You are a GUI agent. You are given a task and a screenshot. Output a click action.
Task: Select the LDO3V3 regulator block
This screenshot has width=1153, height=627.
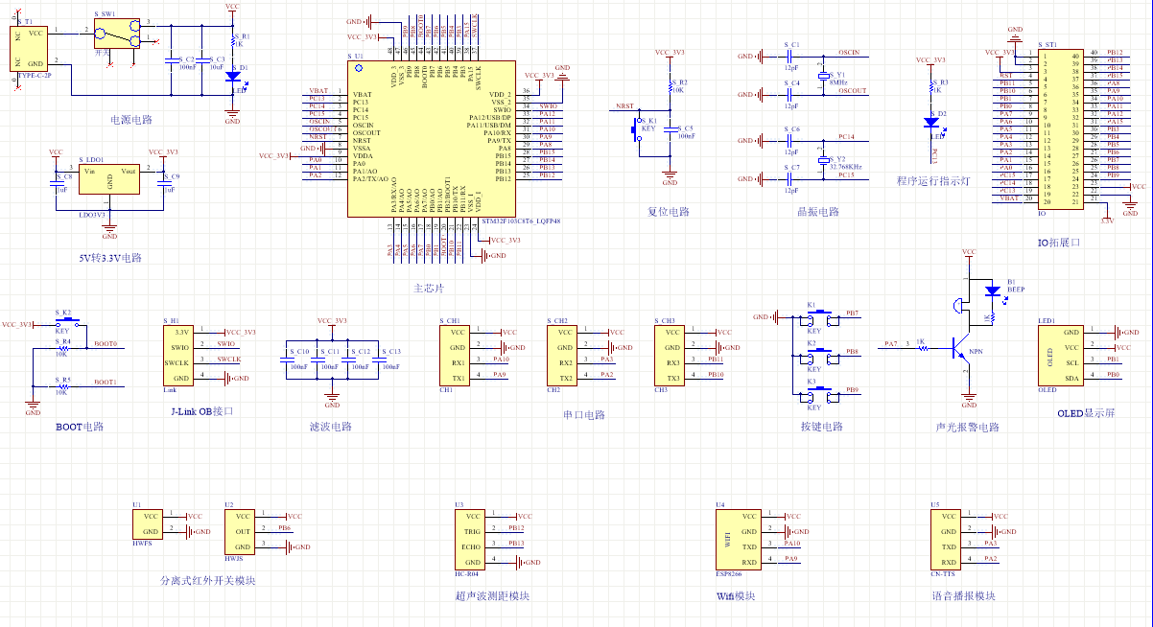click(x=109, y=179)
